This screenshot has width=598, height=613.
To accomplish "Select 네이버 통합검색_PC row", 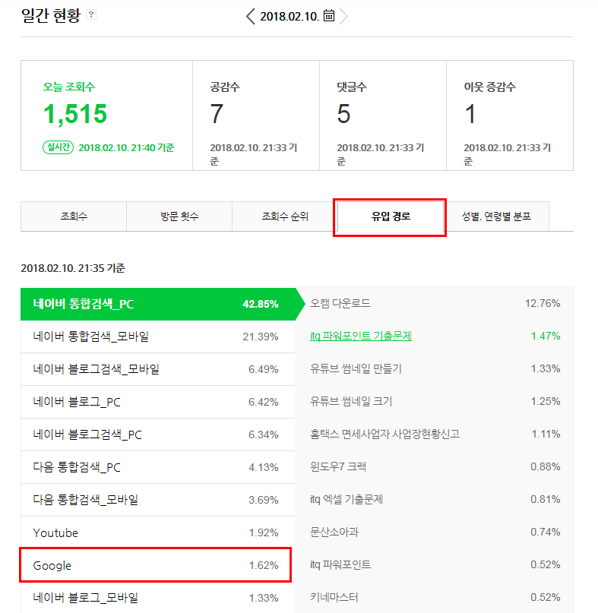I will (157, 304).
